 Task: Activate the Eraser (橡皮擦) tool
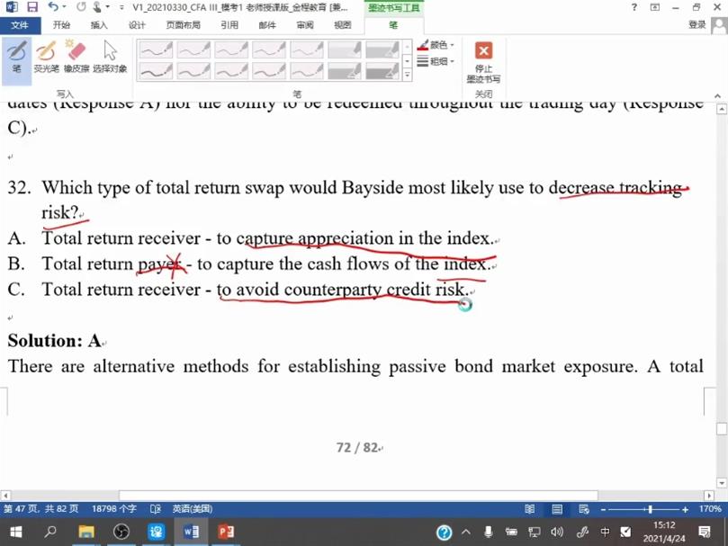click(x=76, y=57)
